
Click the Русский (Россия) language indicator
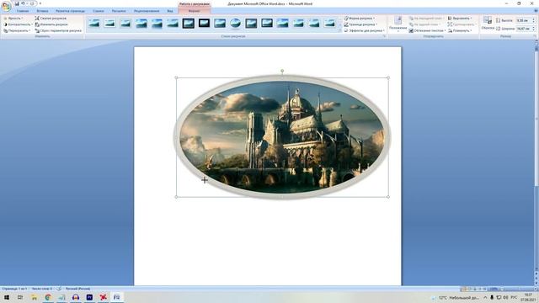[x=77, y=289]
